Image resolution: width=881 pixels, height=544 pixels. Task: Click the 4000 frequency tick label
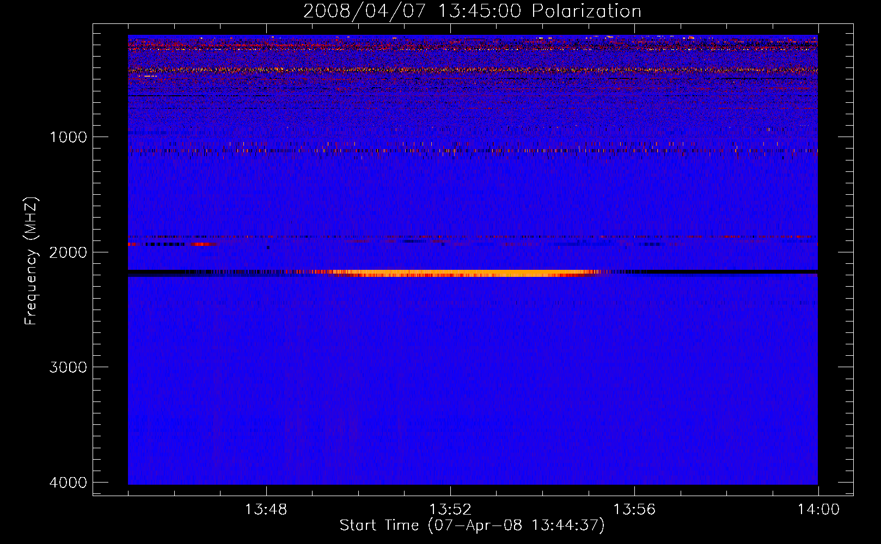point(68,483)
